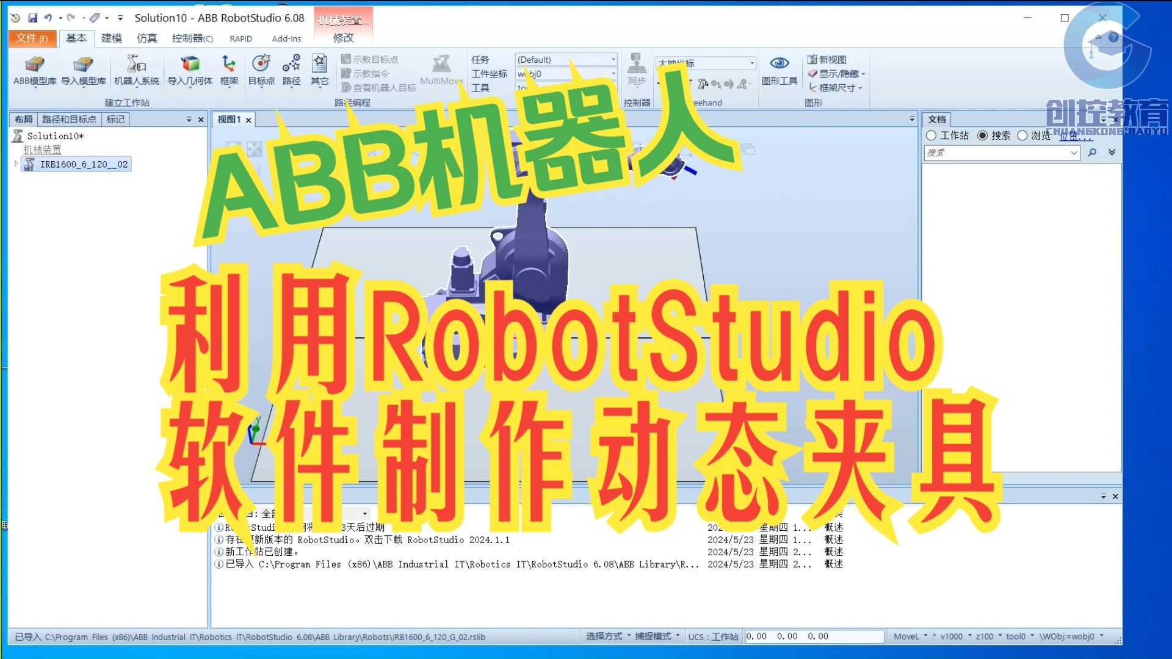Open the 搜索 combo box dropdown arrow

[x=1074, y=153]
